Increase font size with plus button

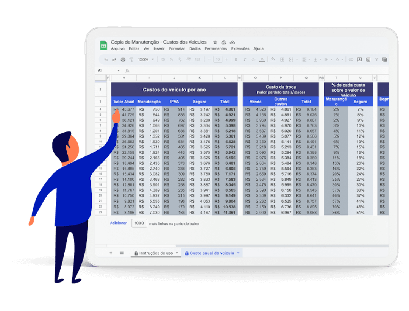click(226, 59)
